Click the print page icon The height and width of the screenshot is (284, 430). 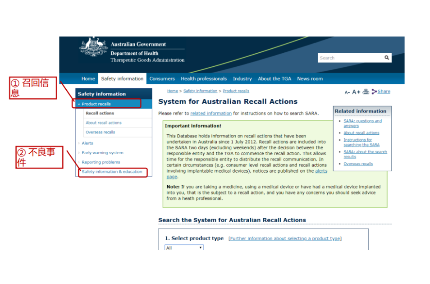pos(366,92)
